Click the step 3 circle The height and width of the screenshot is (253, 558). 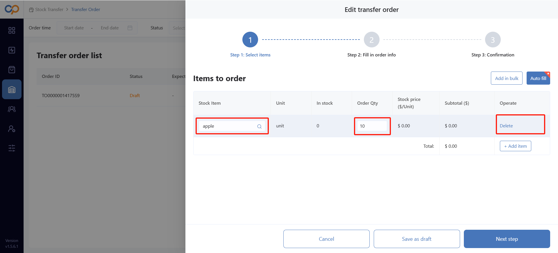coord(493,40)
